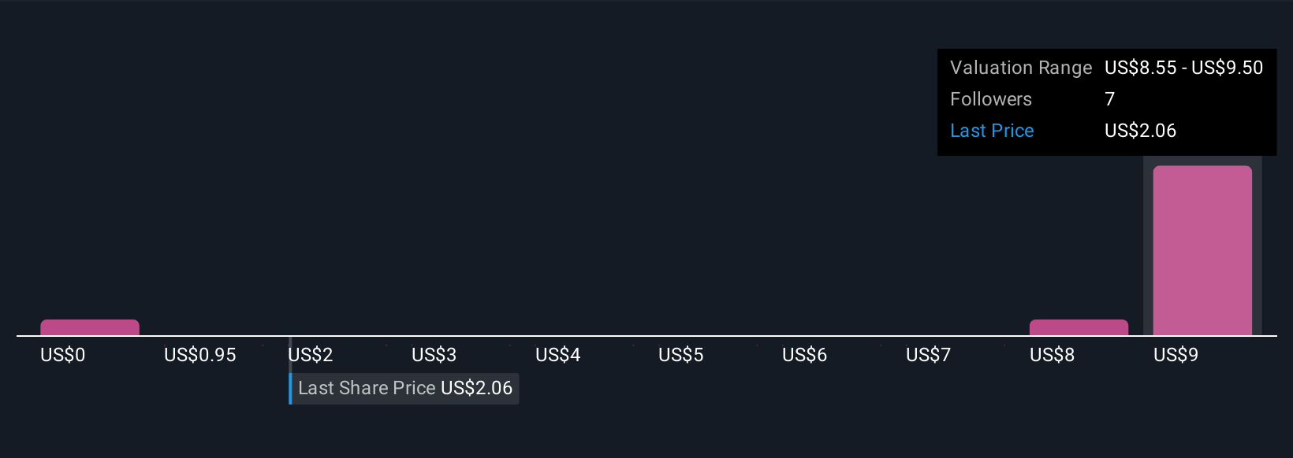Click the Last Share Price US$2.06 label
The height and width of the screenshot is (458, 1293).
405,388
